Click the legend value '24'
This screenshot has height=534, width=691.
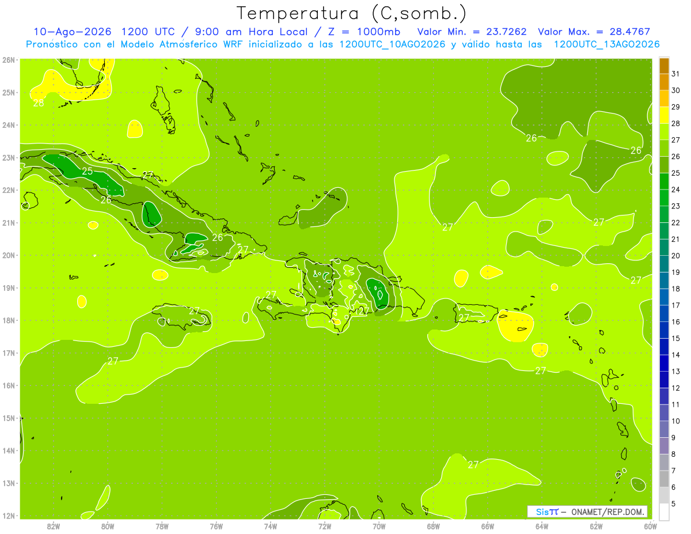pos(675,189)
